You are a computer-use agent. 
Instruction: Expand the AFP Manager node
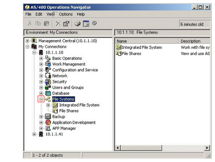coord(41,128)
